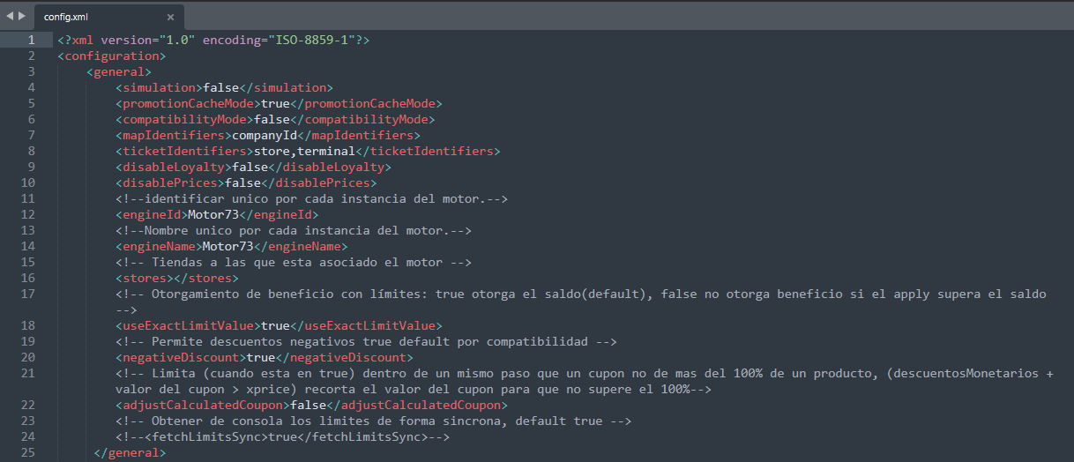Close the config.xml tab
The image size is (1074, 462).
pyautogui.click(x=170, y=17)
